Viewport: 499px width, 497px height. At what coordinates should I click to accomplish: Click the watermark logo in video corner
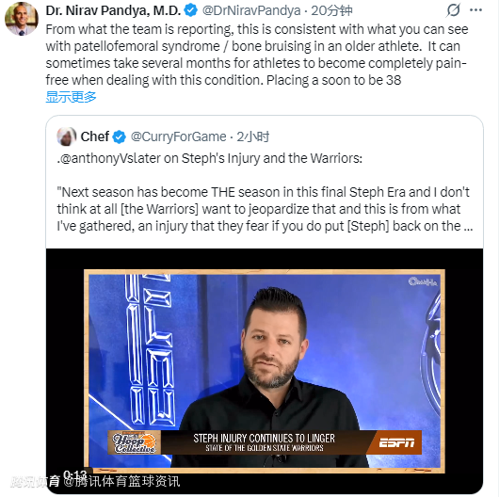pyautogui.click(x=423, y=281)
